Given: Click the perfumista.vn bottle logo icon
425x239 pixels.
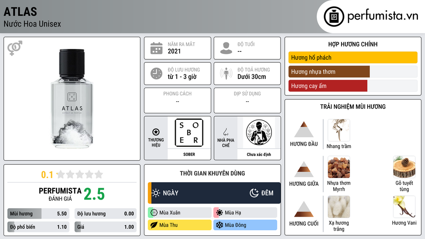Looking at the screenshot, I should click(334, 17).
